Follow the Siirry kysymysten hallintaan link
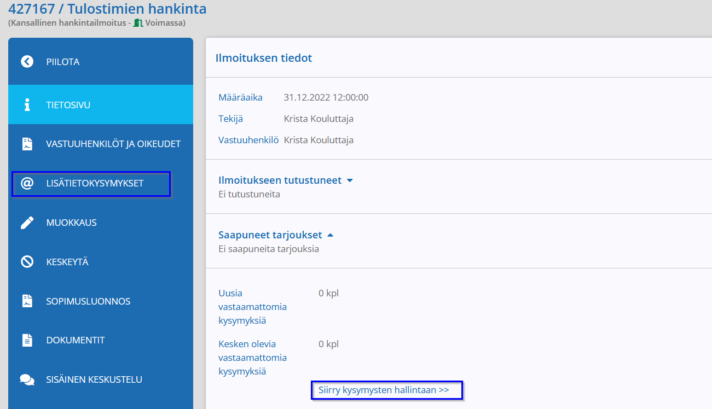Image resolution: width=712 pixels, height=409 pixels. 384,390
